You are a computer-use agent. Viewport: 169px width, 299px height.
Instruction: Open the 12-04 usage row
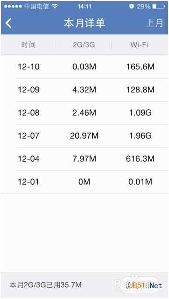pyautogui.click(x=84, y=159)
